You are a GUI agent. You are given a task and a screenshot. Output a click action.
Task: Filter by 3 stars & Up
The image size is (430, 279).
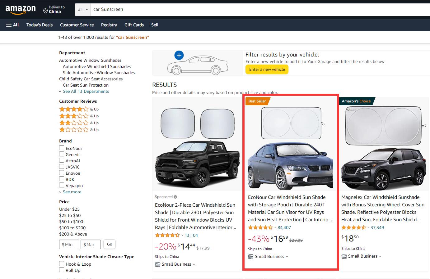pyautogui.click(x=79, y=116)
